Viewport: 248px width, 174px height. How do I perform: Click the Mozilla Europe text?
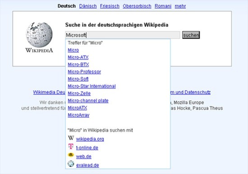pyautogui.click(x=189, y=103)
